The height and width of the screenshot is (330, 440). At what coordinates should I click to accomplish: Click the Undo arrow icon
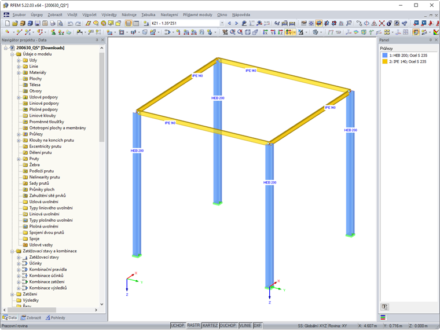click(x=71, y=23)
